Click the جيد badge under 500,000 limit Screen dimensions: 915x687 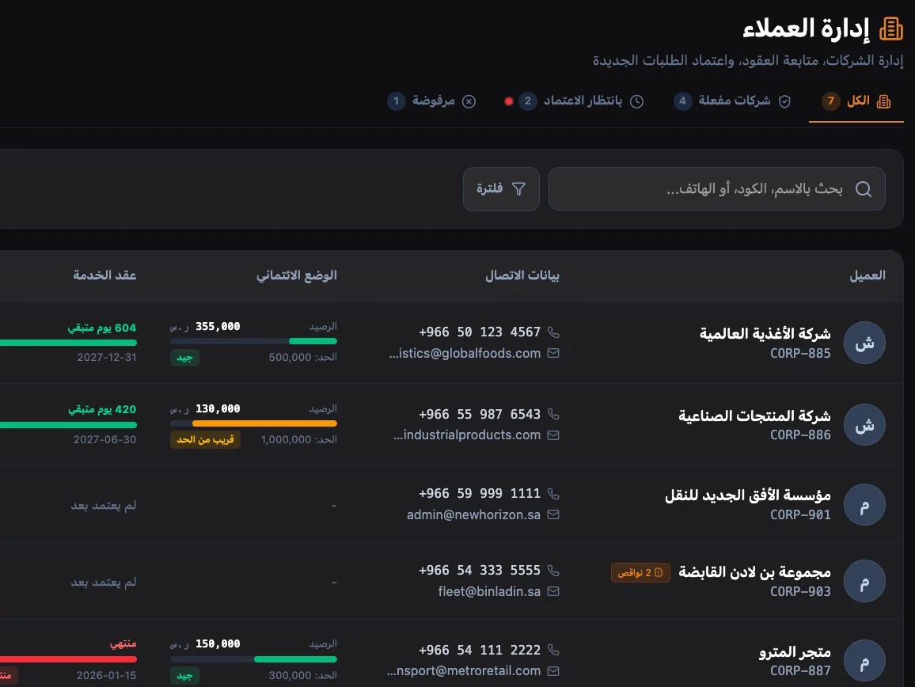tap(184, 358)
